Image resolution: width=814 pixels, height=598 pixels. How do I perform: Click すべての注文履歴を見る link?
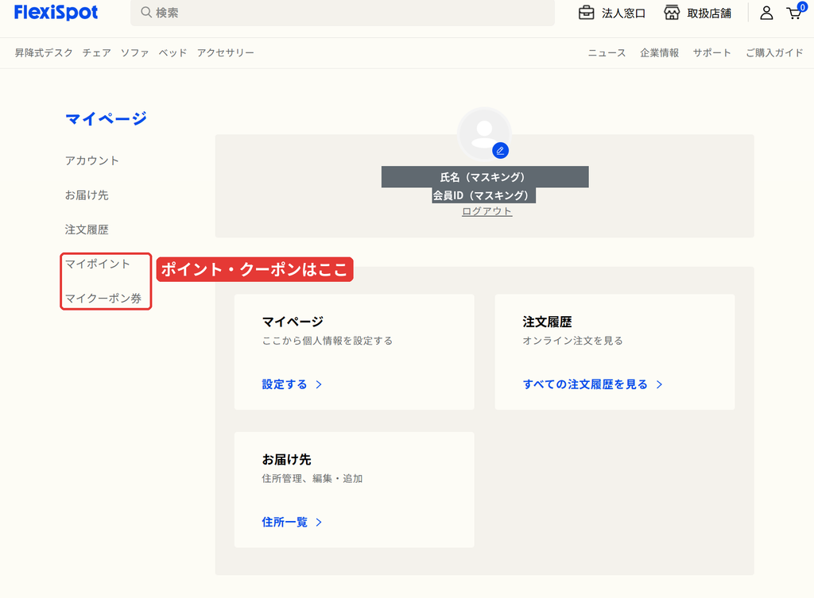tap(585, 384)
